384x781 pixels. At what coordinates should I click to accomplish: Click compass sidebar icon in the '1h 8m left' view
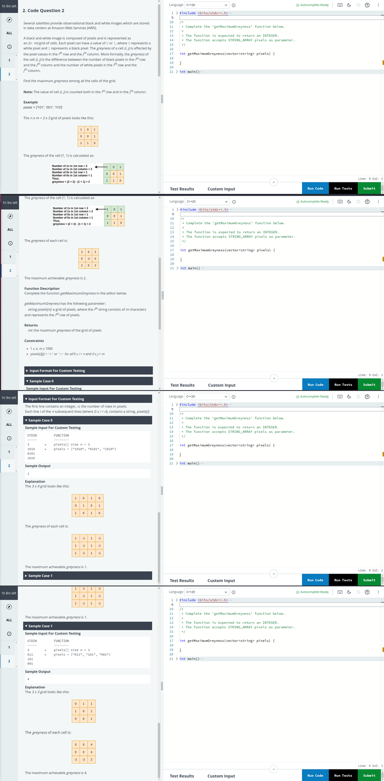pyautogui.click(x=9, y=607)
